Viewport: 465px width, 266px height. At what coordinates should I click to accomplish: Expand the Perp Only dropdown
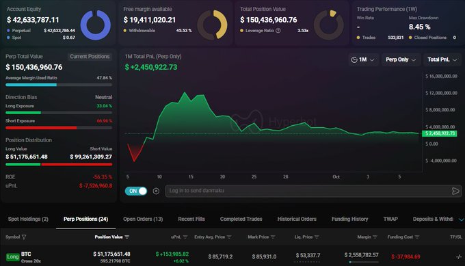(x=401, y=59)
